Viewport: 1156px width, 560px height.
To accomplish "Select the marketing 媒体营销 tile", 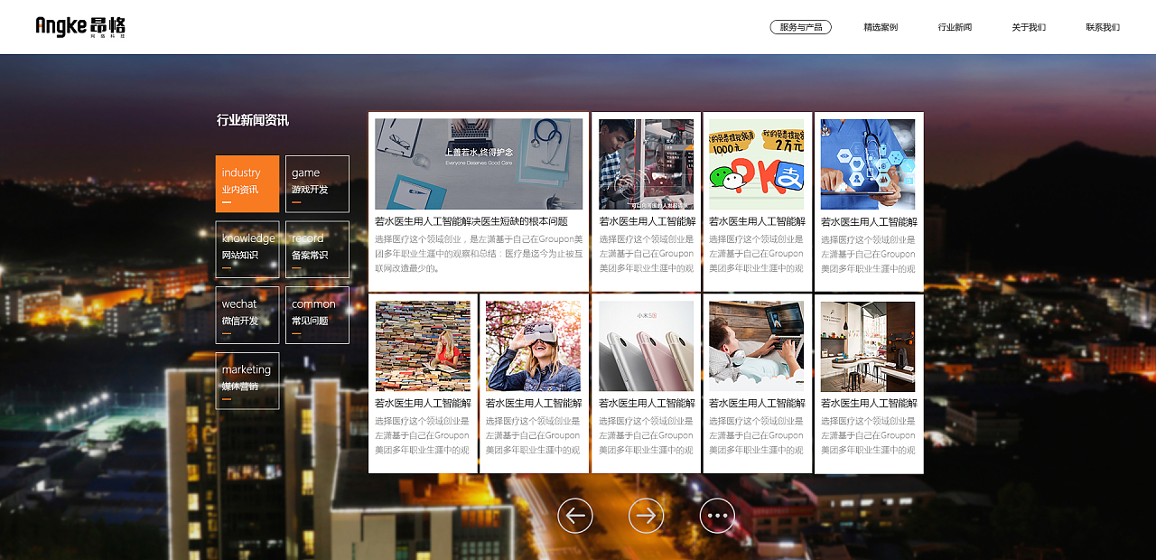I will point(247,380).
